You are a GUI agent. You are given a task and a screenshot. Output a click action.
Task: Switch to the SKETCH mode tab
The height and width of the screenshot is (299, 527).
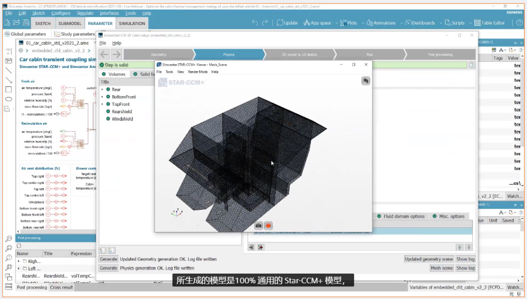point(42,23)
